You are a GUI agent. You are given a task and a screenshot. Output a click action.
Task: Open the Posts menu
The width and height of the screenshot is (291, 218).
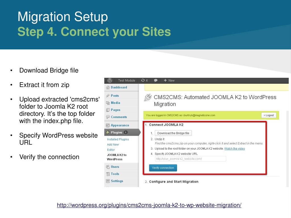115,96
